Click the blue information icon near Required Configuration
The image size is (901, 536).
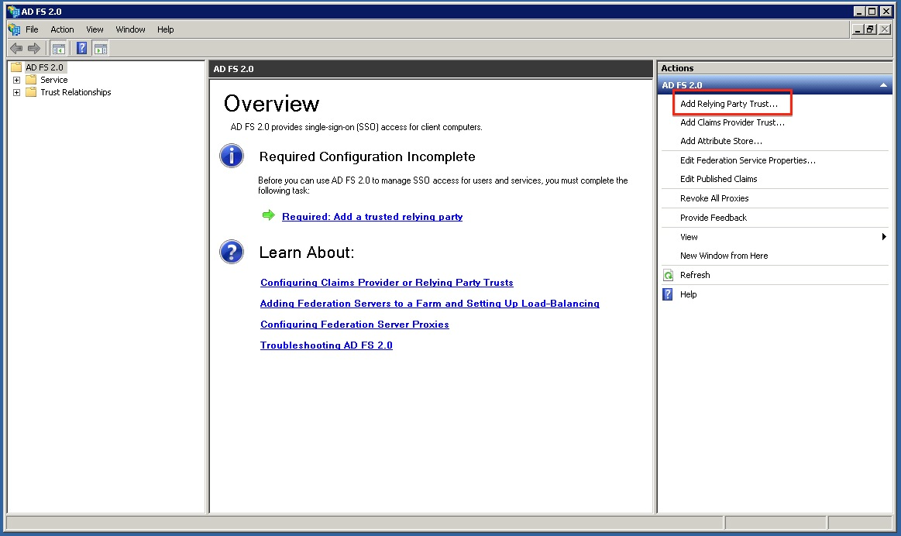232,156
